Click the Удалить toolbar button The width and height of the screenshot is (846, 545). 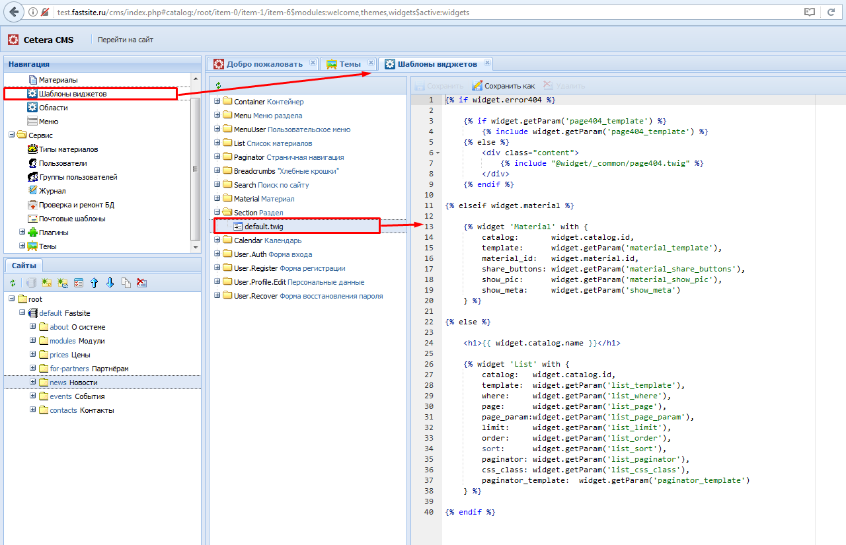click(x=564, y=86)
